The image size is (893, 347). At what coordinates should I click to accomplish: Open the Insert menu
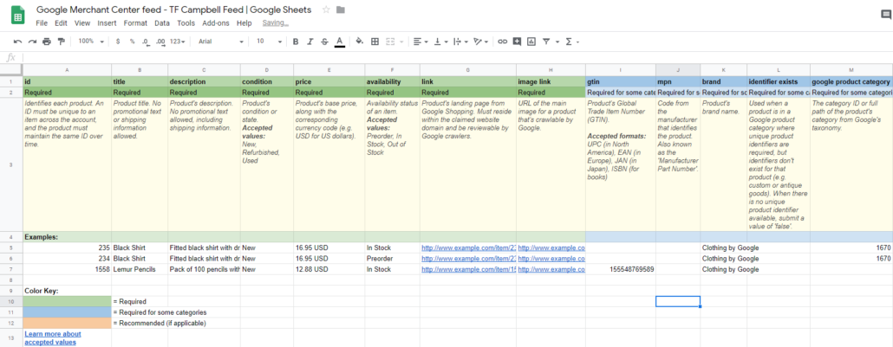point(107,23)
